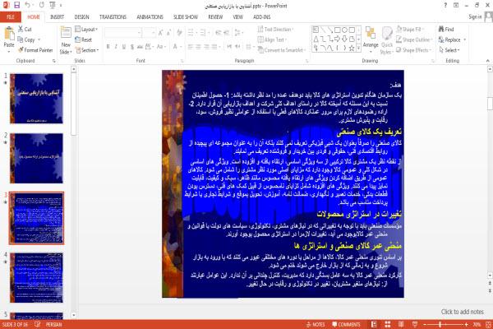Click the slide panel scrollbar down arrow
Image resolution: width=493 pixels, height=329 pixels.
74,315
